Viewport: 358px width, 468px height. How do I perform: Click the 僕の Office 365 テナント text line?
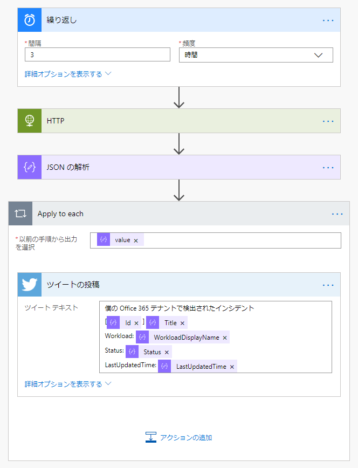[179, 308]
